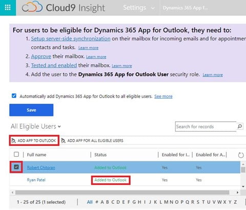Click the horizontal scrollbar thumb
Viewport: 246px width, 210px height.
tap(122, 193)
